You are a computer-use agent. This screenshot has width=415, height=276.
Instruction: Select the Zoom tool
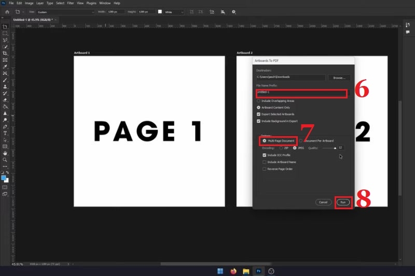coord(5,160)
